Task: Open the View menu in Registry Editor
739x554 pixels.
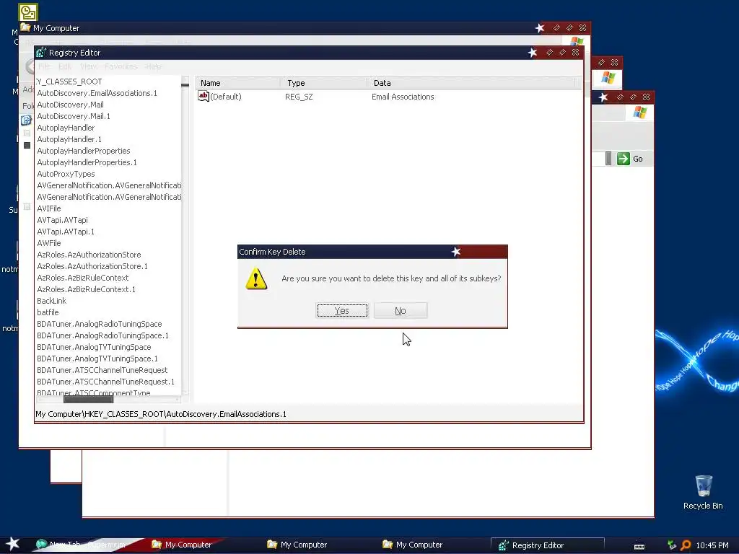Action: pos(88,66)
